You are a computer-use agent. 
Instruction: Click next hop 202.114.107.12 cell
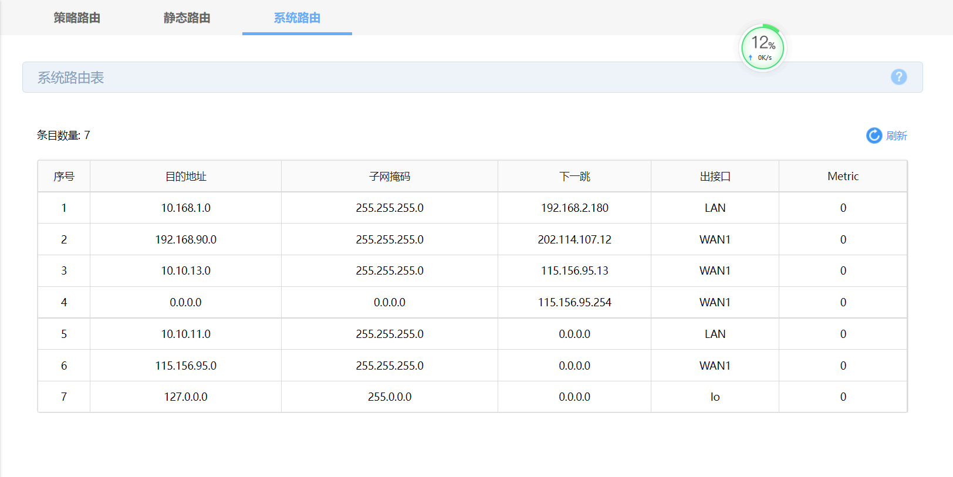click(574, 239)
